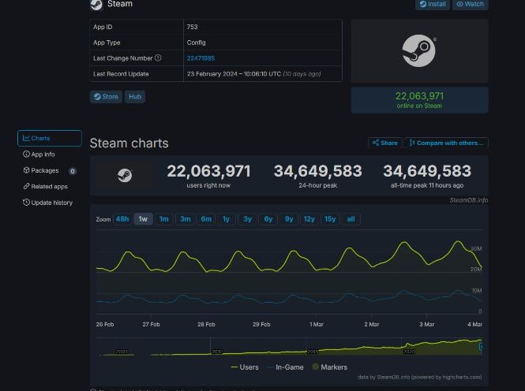
Task: Click the navigator range handle at timeline end
Action: pyautogui.click(x=481, y=347)
